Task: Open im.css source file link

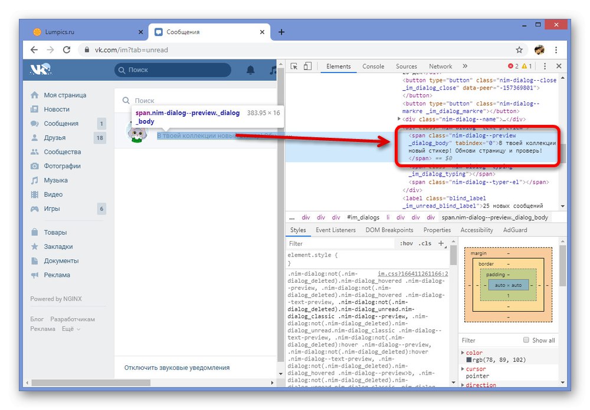Action: (413, 273)
